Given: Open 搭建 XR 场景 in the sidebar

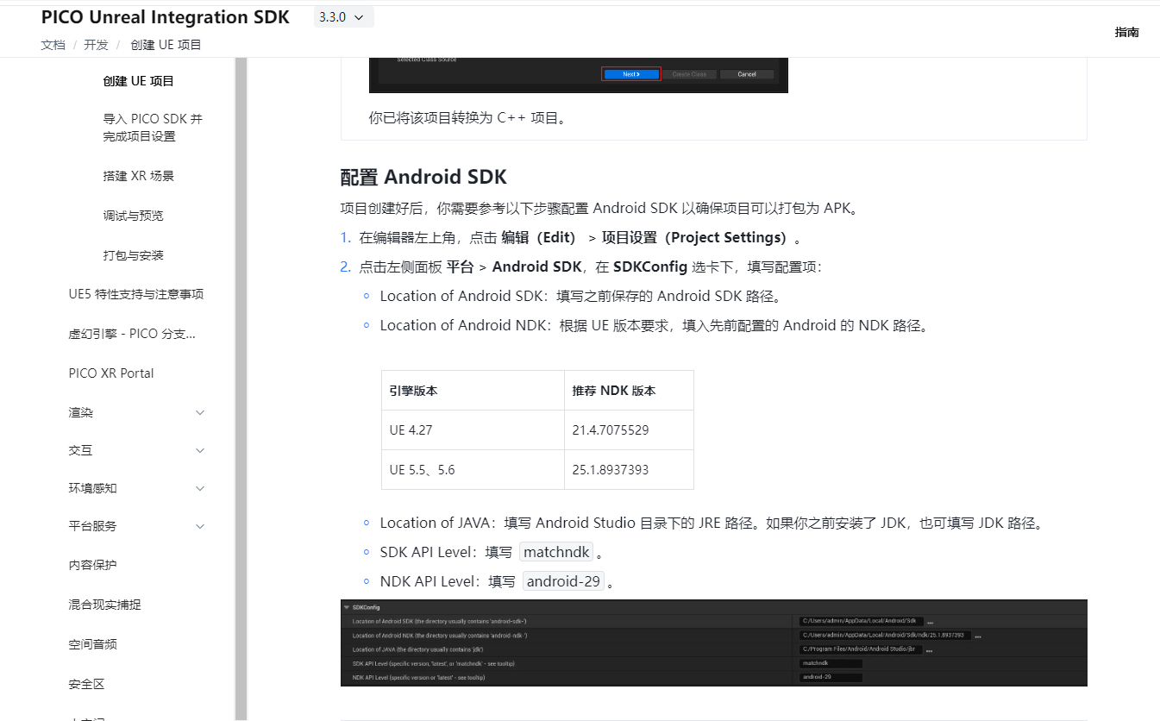Looking at the screenshot, I should coord(138,176).
